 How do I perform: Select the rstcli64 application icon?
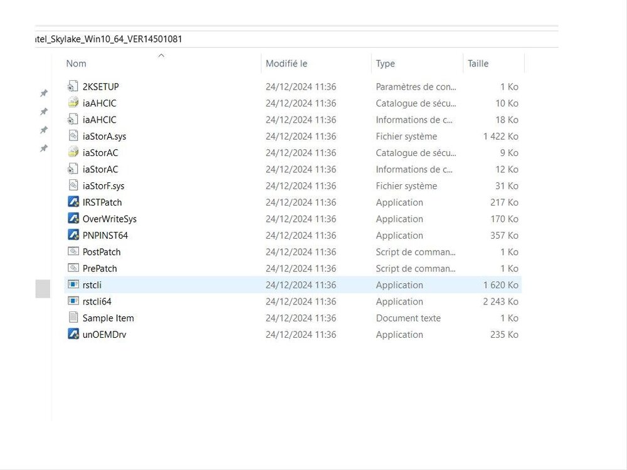click(x=73, y=301)
